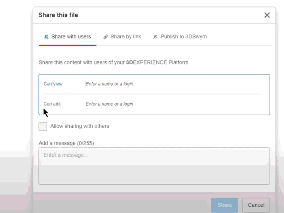Open the Can edit permission dropdown

[52, 104]
